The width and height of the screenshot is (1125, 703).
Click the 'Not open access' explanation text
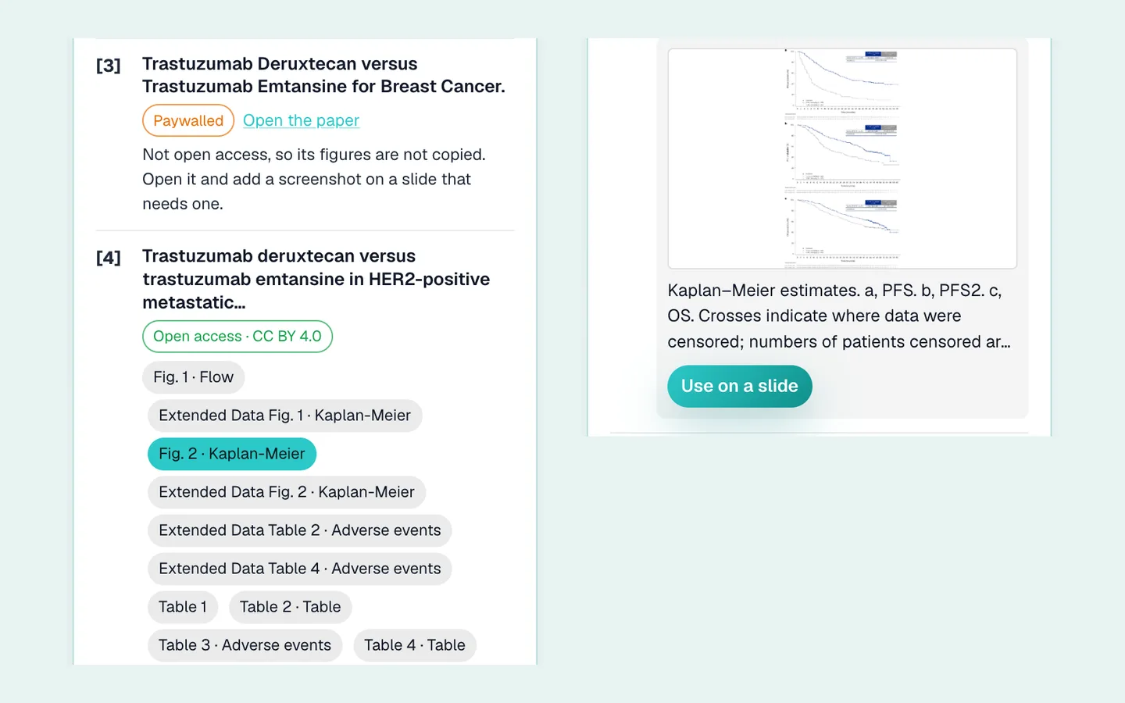click(314, 179)
